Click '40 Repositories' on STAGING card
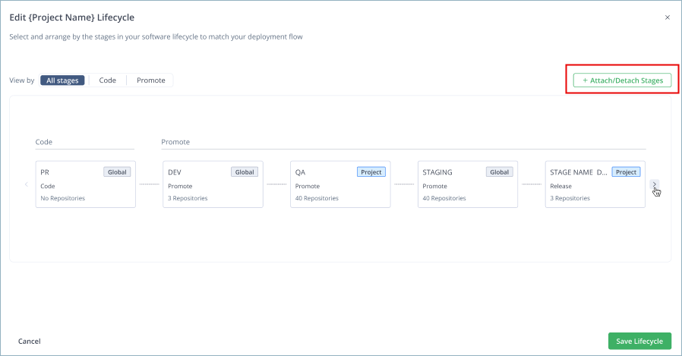This screenshot has height=356, width=682. pyautogui.click(x=444, y=198)
